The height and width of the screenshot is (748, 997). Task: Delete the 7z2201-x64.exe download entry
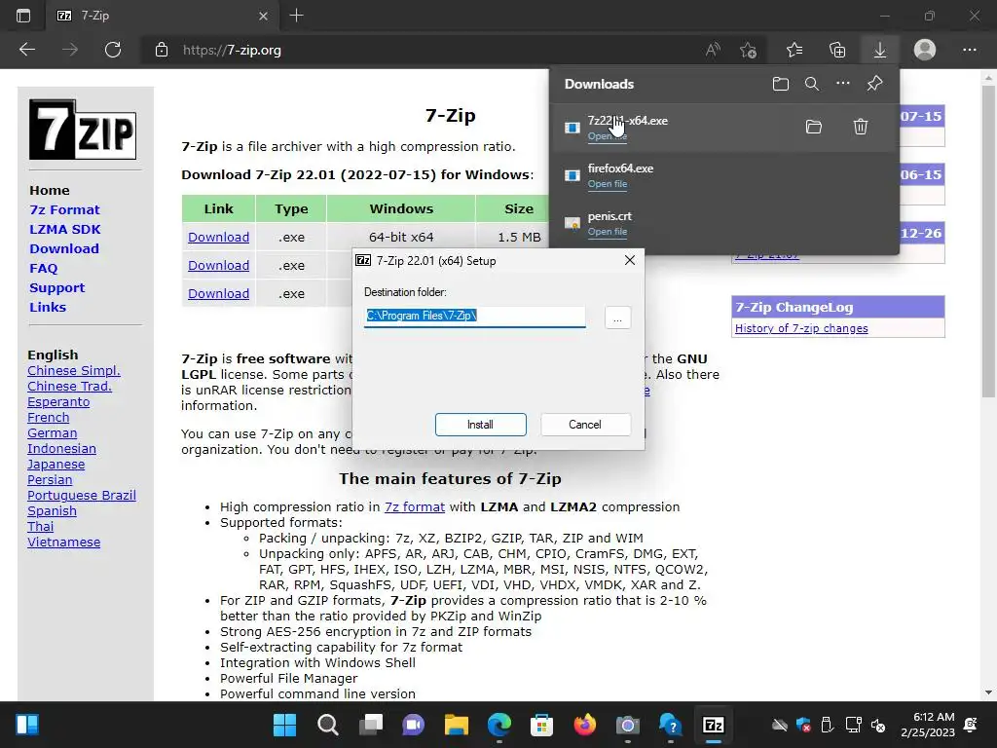coord(861,127)
